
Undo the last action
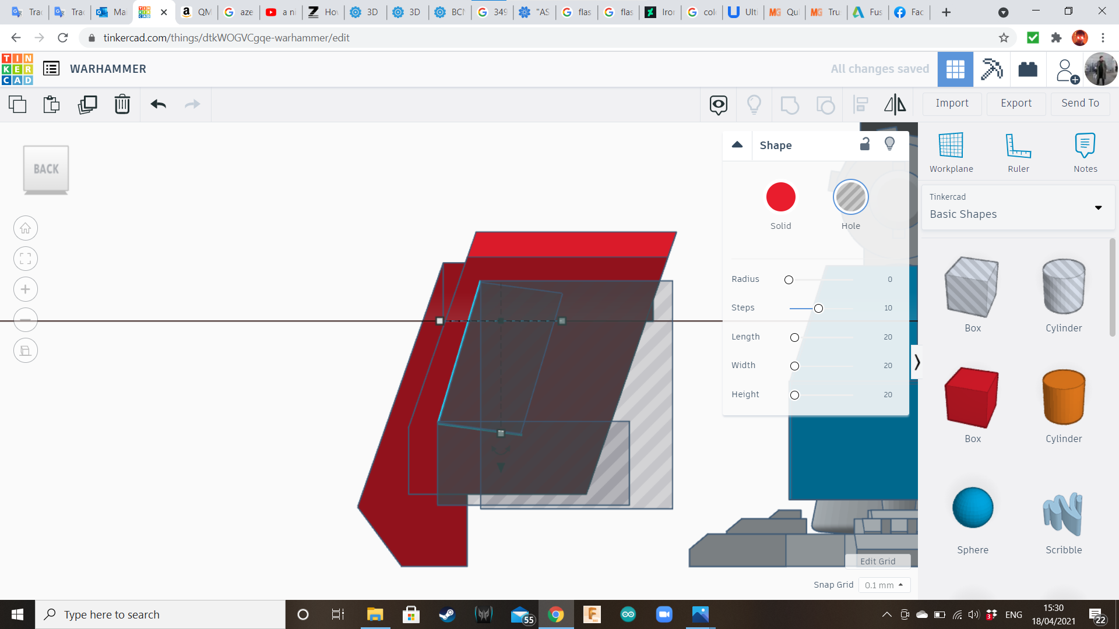tap(158, 104)
